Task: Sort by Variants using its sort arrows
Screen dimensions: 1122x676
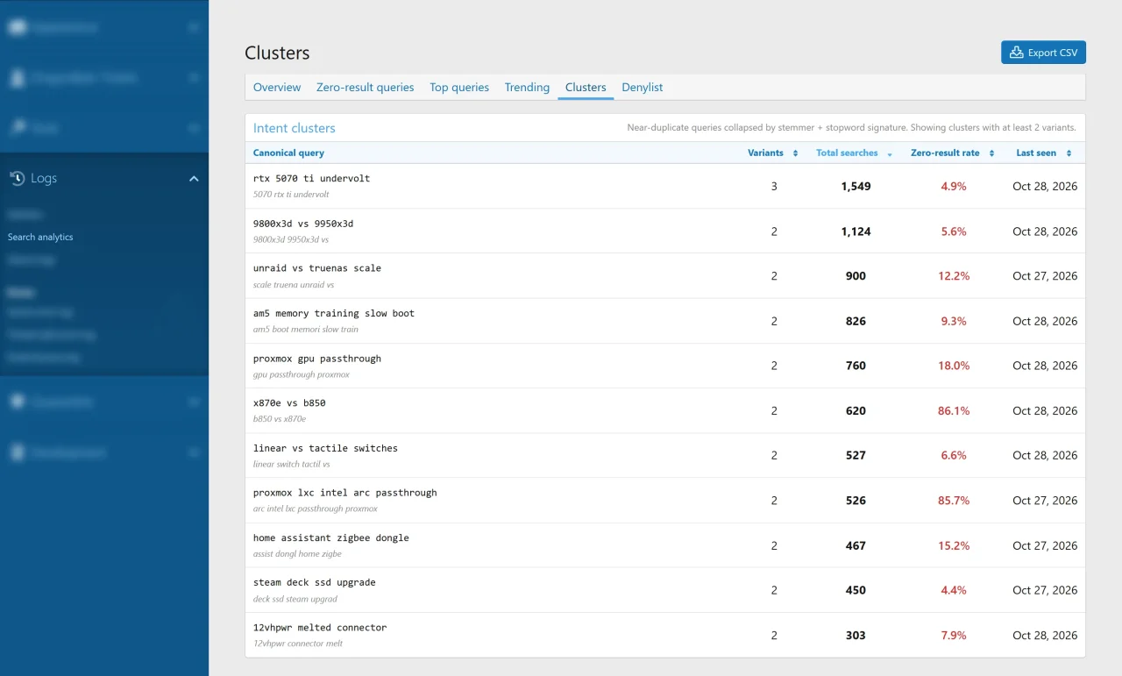Action: tap(795, 153)
